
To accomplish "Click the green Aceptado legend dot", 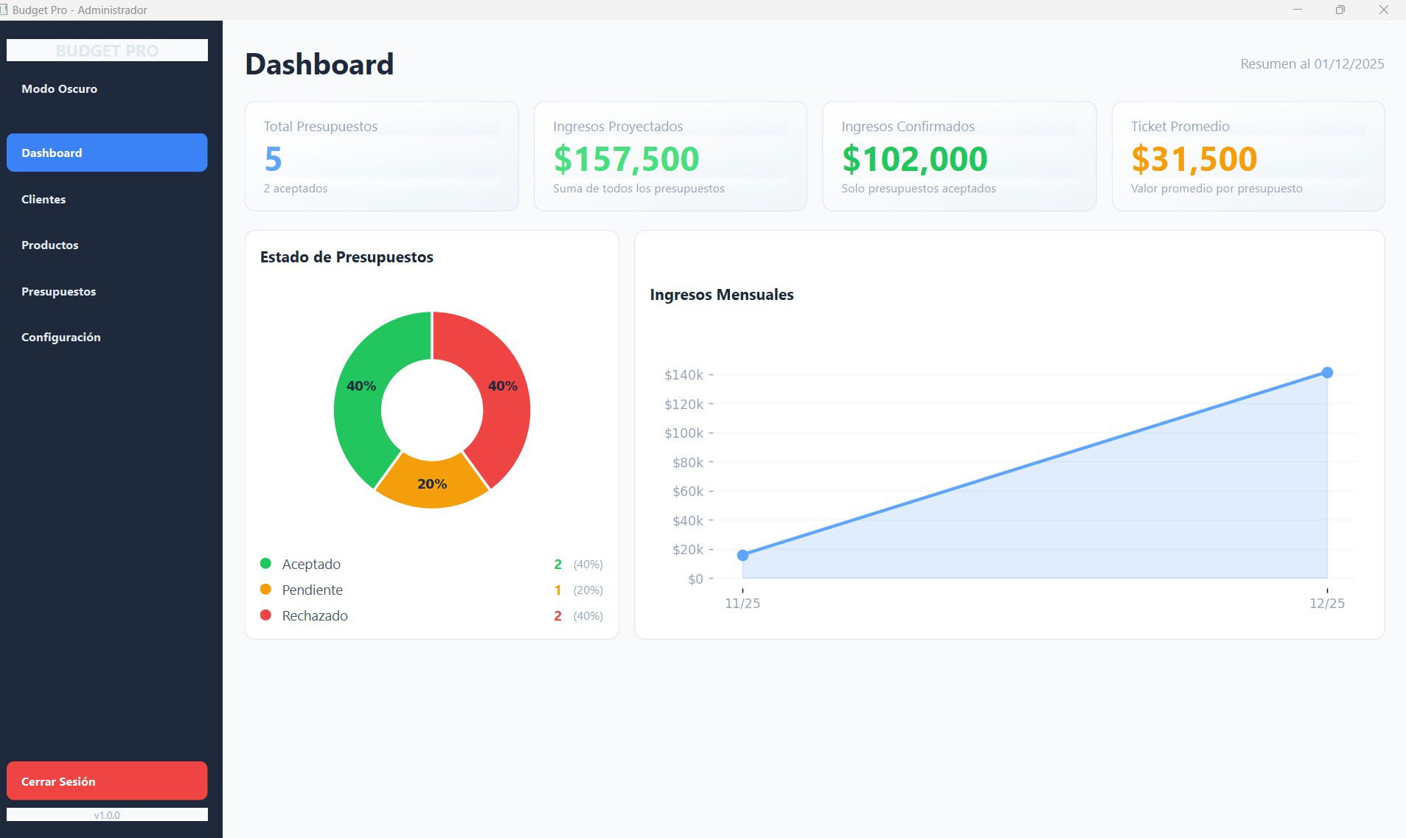I will click(265, 564).
